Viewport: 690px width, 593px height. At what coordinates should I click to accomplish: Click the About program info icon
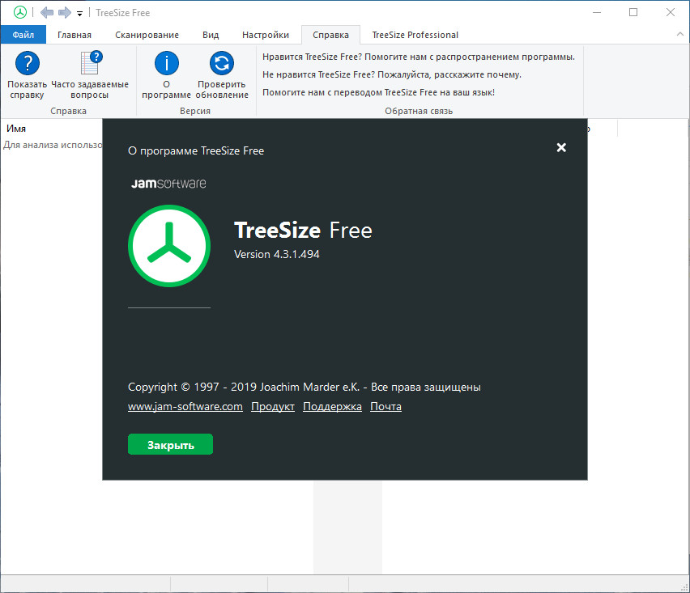pos(167,63)
